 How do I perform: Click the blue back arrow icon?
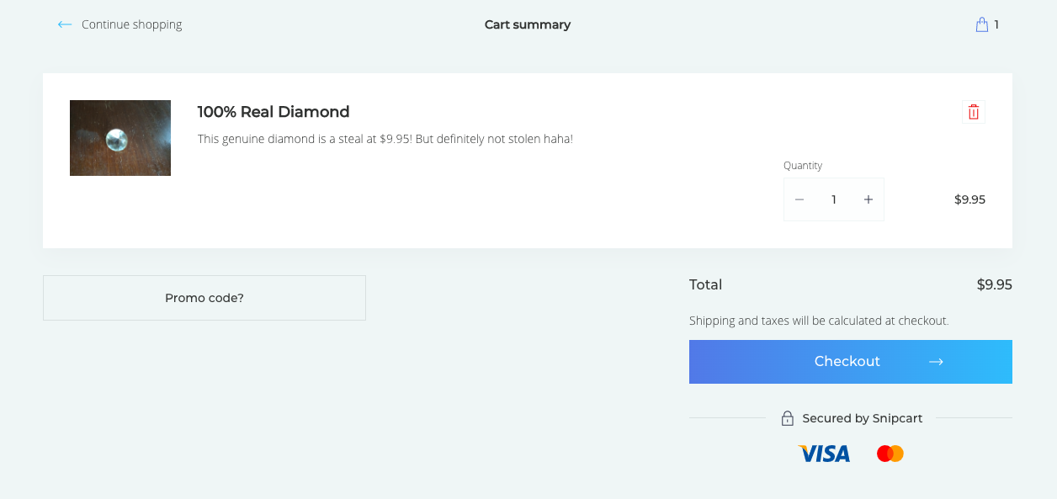click(64, 24)
